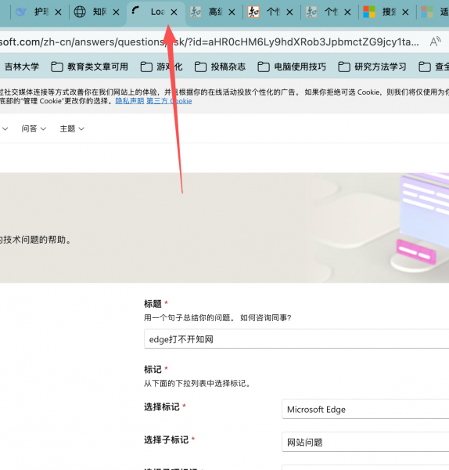Switch to the 知 tab with globe icon
Screen dimensions: 449x470
point(95,12)
